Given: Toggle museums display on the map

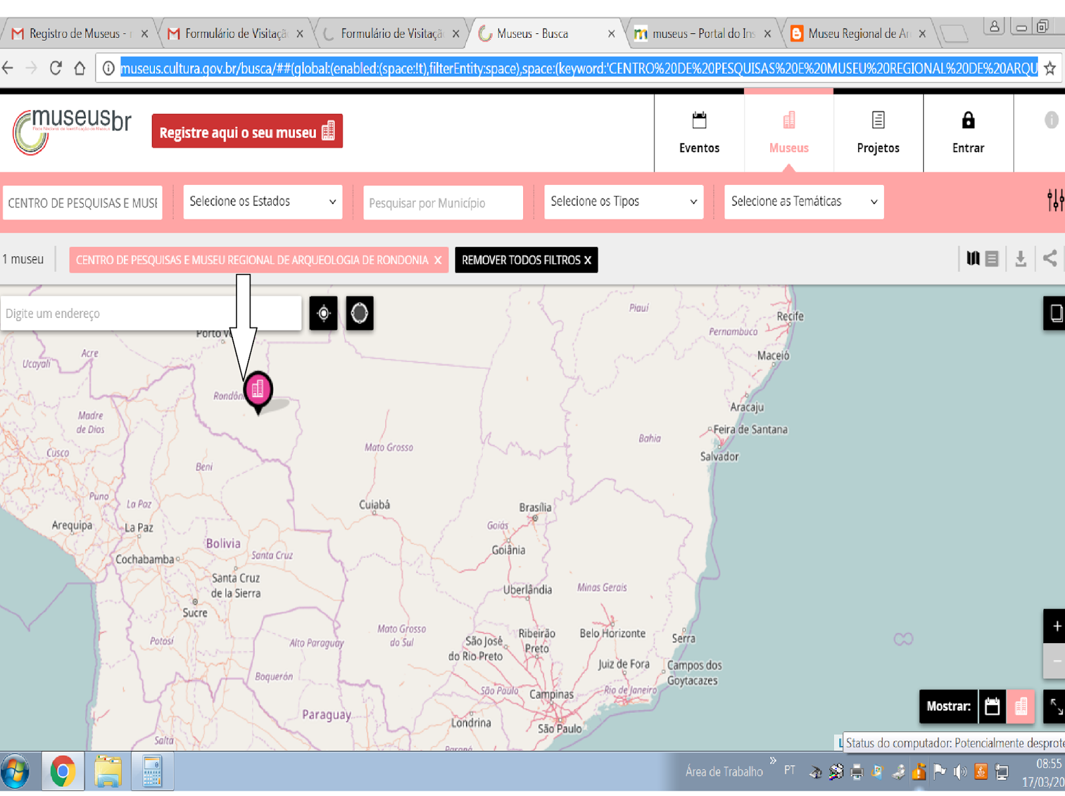Looking at the screenshot, I should tap(1021, 706).
